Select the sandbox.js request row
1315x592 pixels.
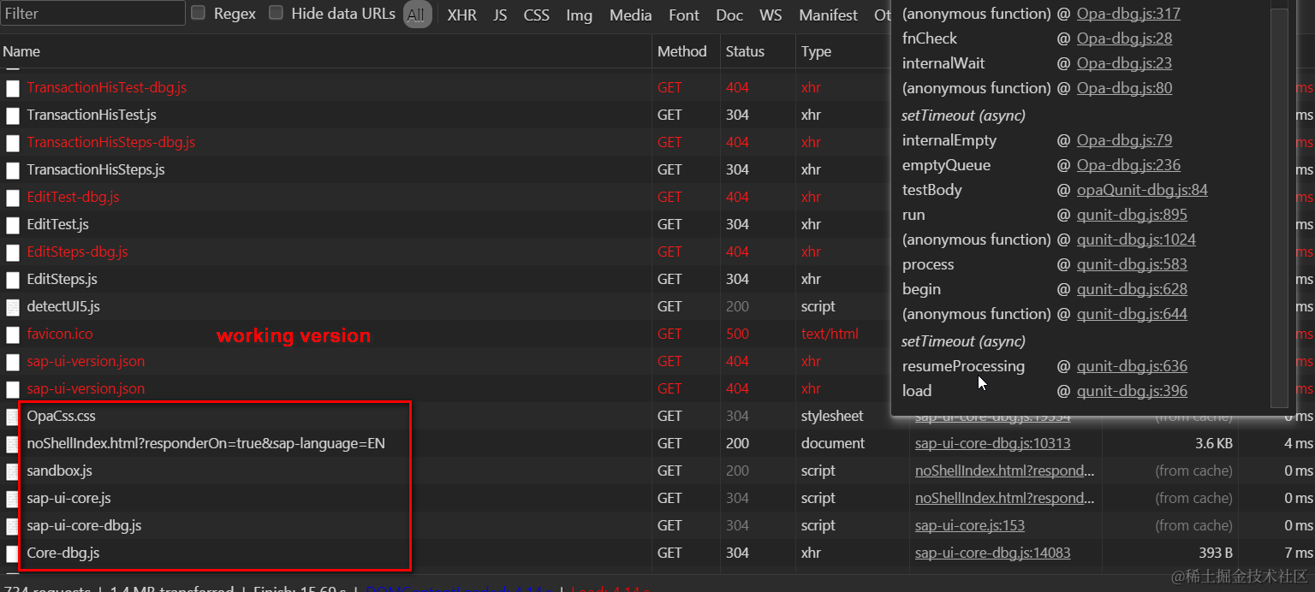point(59,471)
